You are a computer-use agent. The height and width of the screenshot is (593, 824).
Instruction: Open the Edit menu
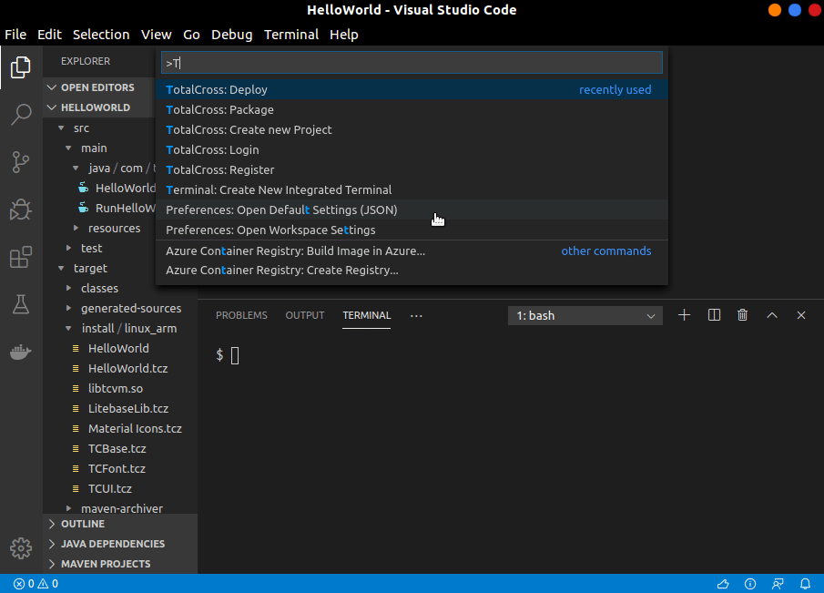click(x=49, y=35)
